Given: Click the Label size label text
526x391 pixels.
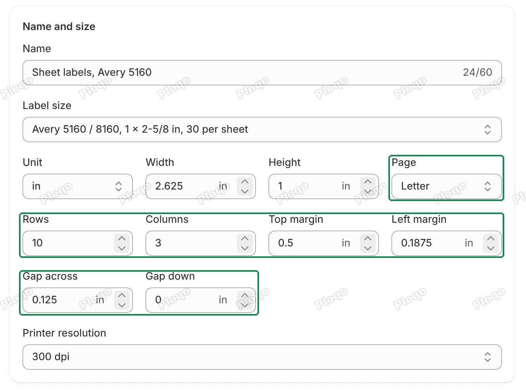Looking at the screenshot, I should point(47,105).
